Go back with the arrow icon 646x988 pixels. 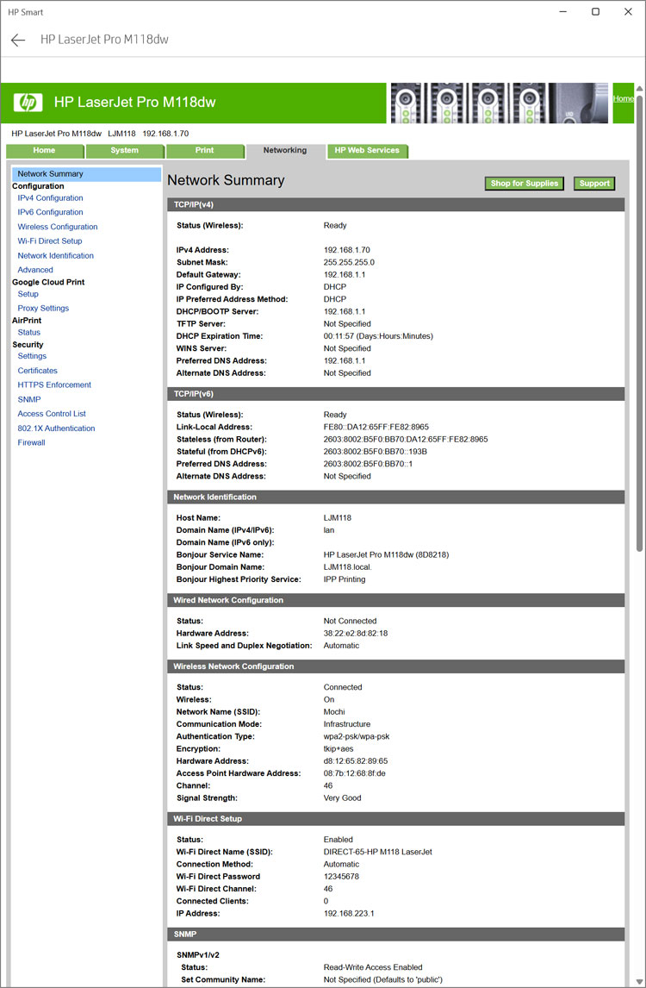17,40
